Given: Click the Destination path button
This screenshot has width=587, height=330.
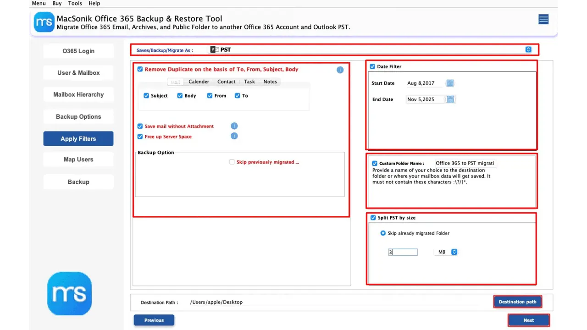Looking at the screenshot, I should pyautogui.click(x=517, y=302).
